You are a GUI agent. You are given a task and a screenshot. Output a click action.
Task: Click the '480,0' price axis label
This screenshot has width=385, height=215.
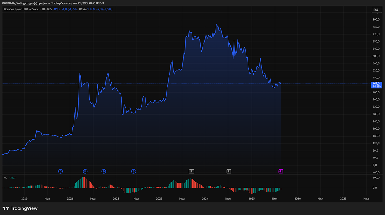376,78
